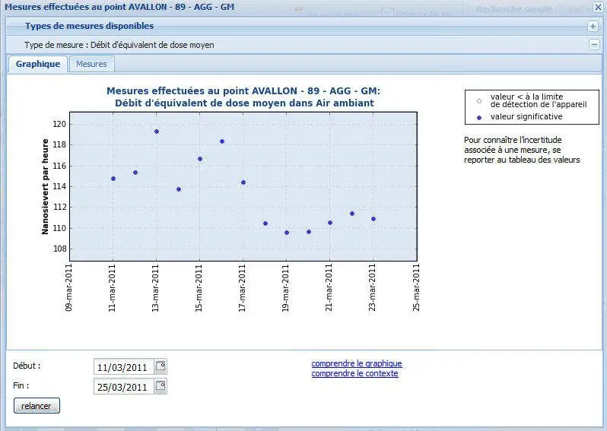Image resolution: width=607 pixels, height=431 pixels.
Task: Open the comprendre le graphique link
Action: coord(357,363)
